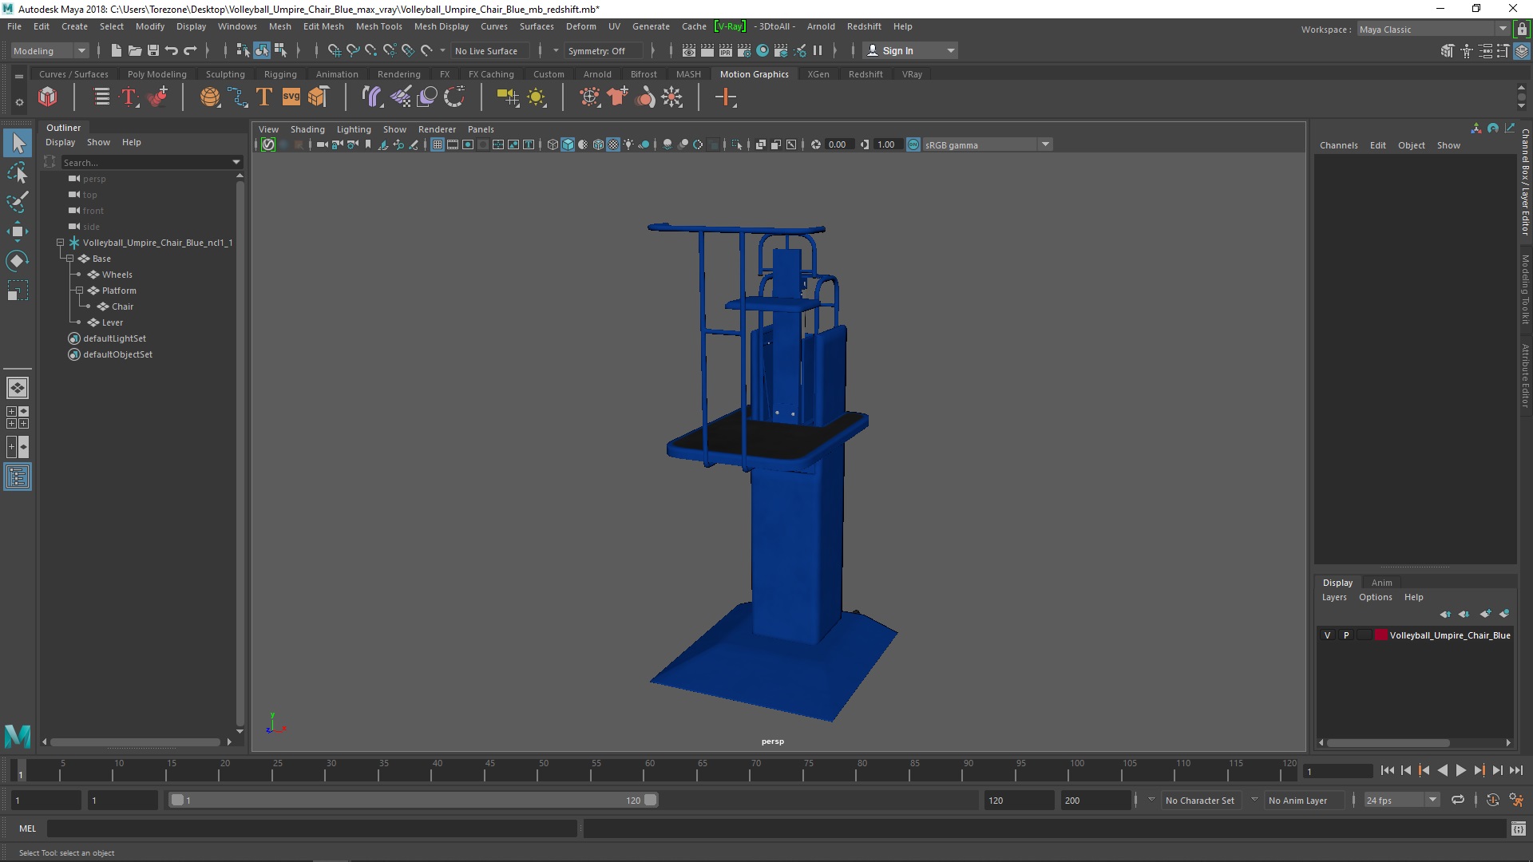1533x862 pixels.
Task: Activate the Rotate tool
Action: point(18,261)
